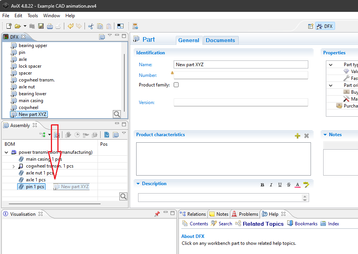Viewport: 358px width, 254px height.
Task: Apply bold formatting in the Description toolbar
Action: [x=262, y=185]
